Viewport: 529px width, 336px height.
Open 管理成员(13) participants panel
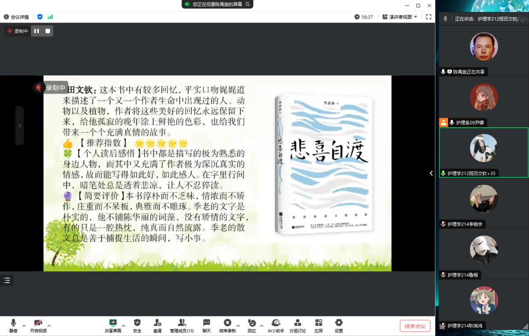pyautogui.click(x=182, y=325)
